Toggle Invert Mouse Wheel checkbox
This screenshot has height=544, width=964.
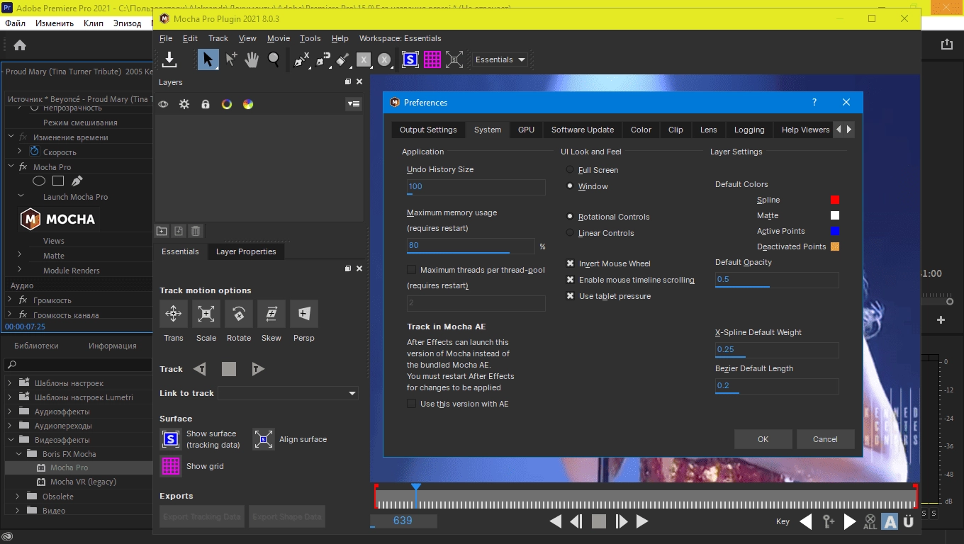tap(570, 263)
